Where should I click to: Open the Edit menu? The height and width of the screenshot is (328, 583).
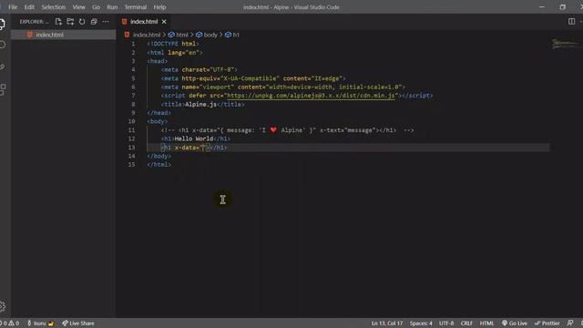29,7
